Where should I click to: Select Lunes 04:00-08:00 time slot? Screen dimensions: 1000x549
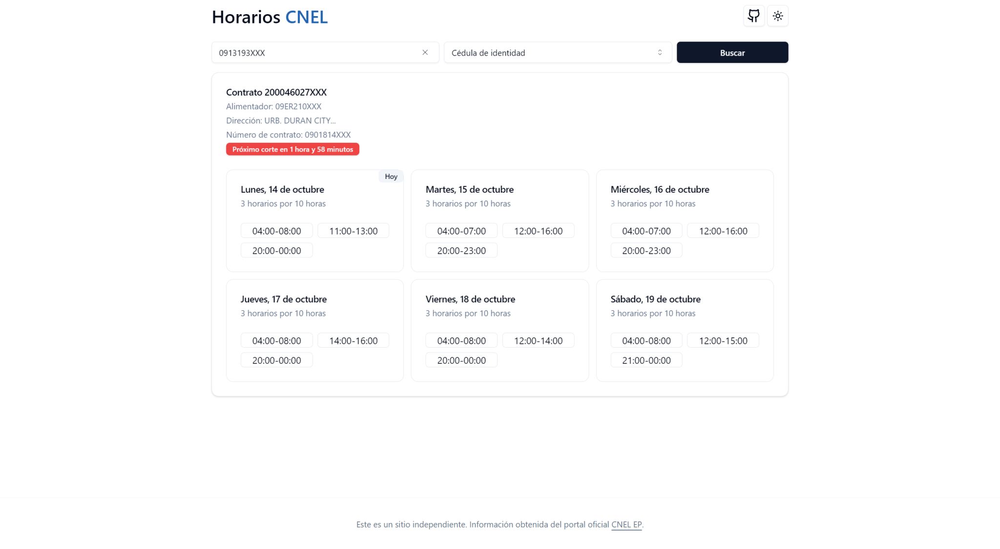(x=276, y=231)
